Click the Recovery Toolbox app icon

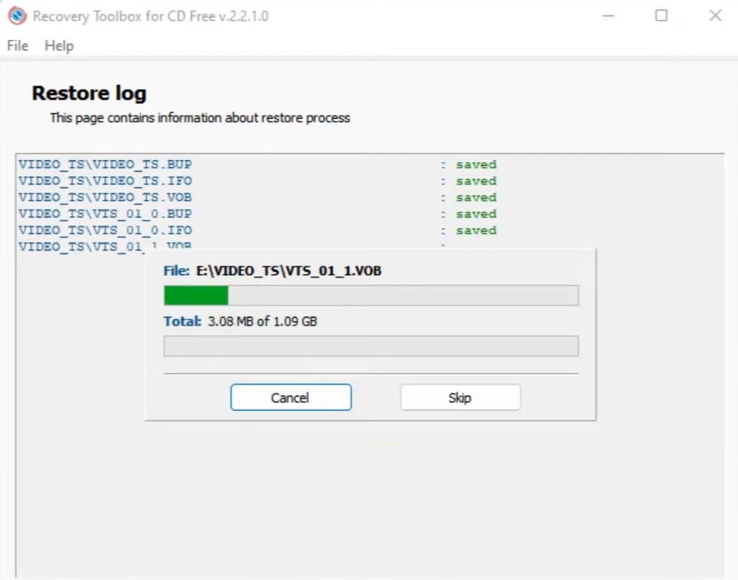[x=17, y=15]
